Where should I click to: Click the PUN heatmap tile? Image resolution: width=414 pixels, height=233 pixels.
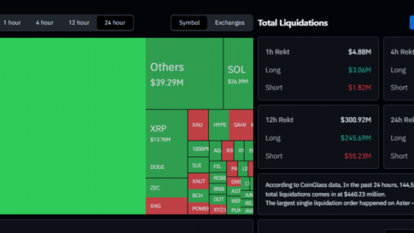coord(234,210)
